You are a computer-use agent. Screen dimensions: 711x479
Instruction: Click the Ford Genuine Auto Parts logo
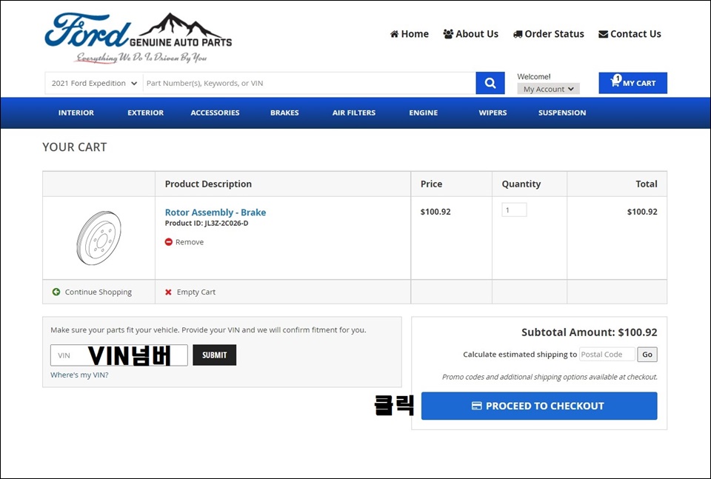point(138,38)
